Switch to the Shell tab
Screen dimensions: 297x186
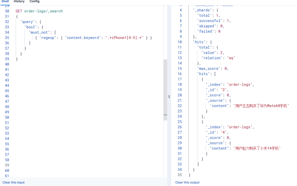coord(5,2)
